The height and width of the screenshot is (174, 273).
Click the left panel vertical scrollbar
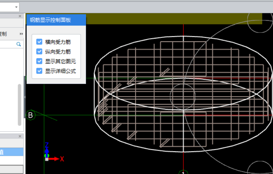click(x=19, y=105)
